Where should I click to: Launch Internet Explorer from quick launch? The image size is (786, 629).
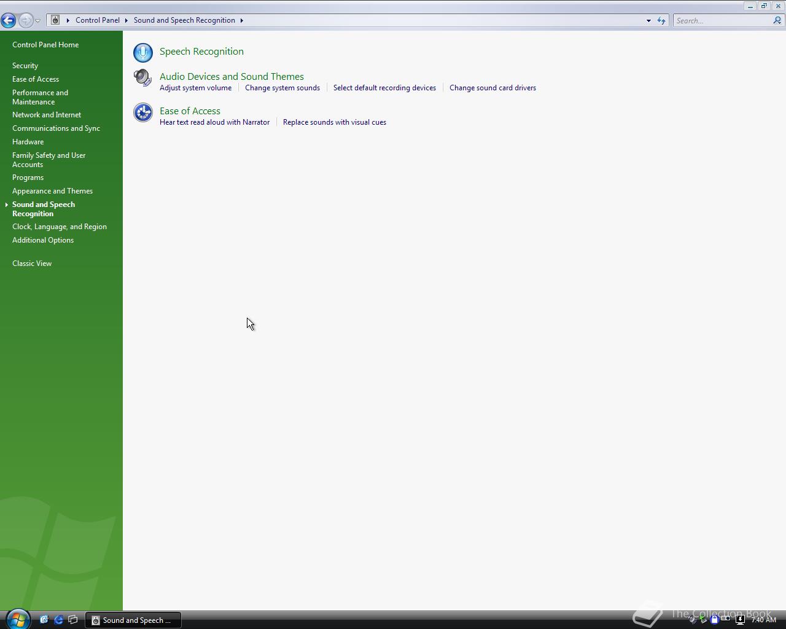pos(59,620)
